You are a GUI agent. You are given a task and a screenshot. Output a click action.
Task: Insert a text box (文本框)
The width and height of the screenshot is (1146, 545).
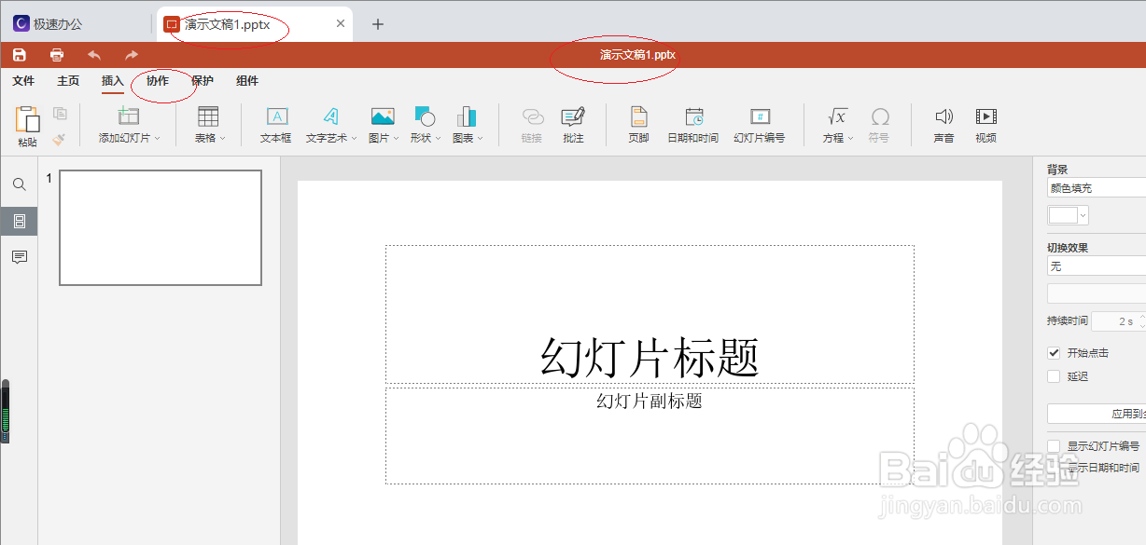tap(275, 124)
